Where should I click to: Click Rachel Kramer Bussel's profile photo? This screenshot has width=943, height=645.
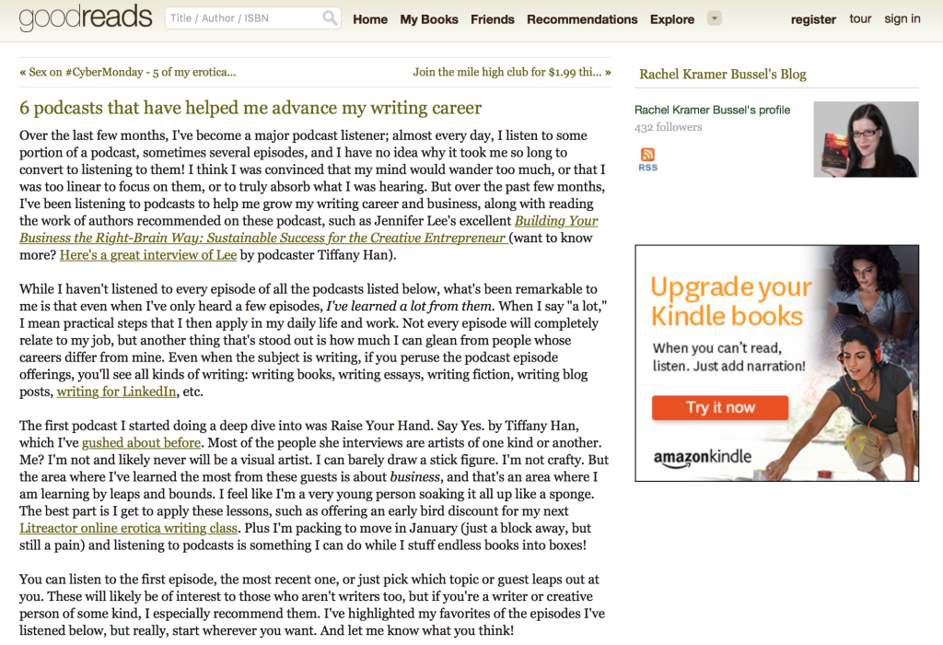click(x=866, y=139)
